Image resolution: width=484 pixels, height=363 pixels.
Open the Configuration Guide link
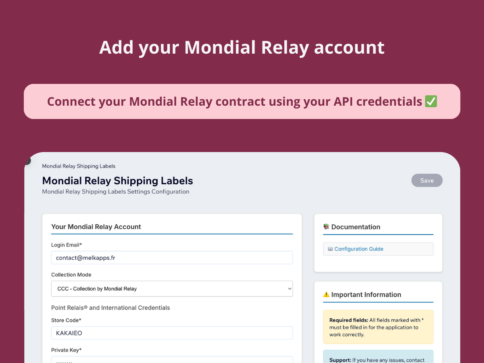[x=359, y=249]
